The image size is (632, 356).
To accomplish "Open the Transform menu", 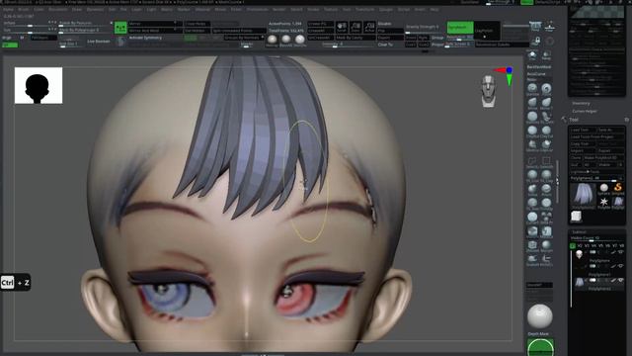I will [364, 9].
